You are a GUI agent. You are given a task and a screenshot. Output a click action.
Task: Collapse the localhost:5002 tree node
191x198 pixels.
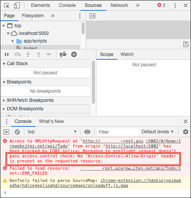[8, 33]
